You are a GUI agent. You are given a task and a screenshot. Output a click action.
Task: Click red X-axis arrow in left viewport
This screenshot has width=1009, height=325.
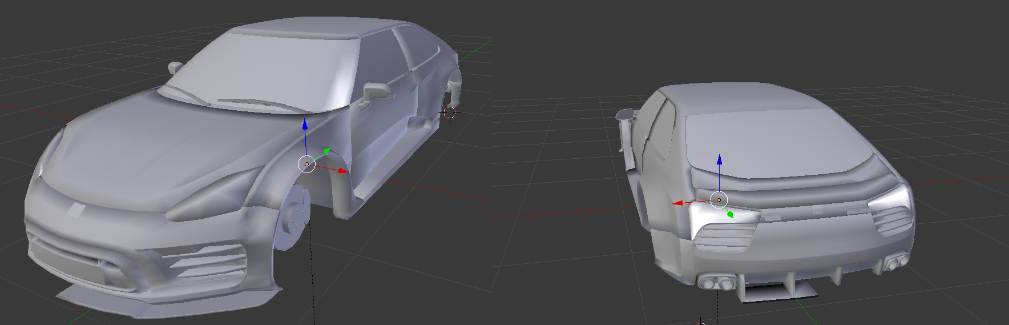(342, 170)
